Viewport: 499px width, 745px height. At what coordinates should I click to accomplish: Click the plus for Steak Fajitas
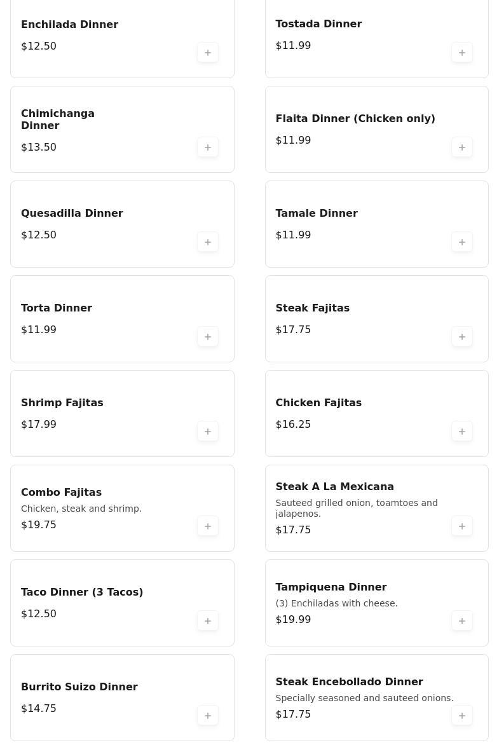tap(462, 337)
